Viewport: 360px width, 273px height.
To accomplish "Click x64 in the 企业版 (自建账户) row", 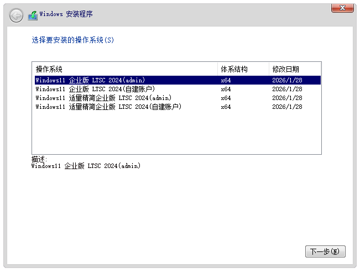I will click(x=226, y=89).
